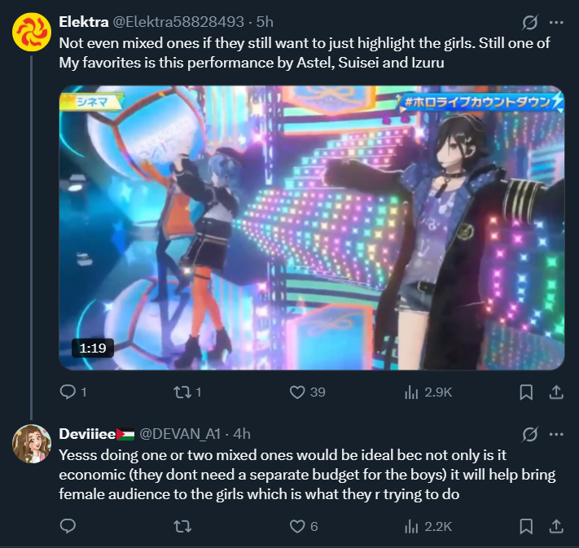
Task: Open Deviiiee's profile avatar
Action: coord(32,444)
